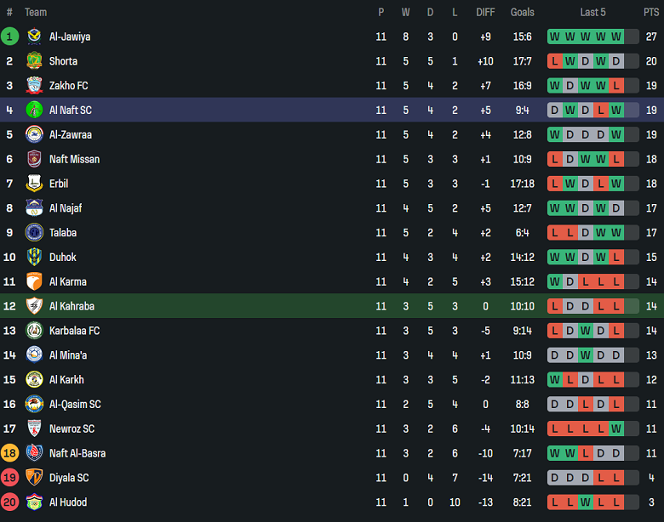Click Al-Jawiya's most recent win badge
The image size is (664, 522).
[x=615, y=37]
